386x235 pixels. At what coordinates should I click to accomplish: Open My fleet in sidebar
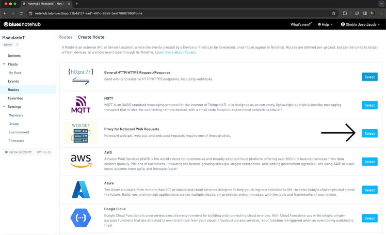click(x=15, y=73)
